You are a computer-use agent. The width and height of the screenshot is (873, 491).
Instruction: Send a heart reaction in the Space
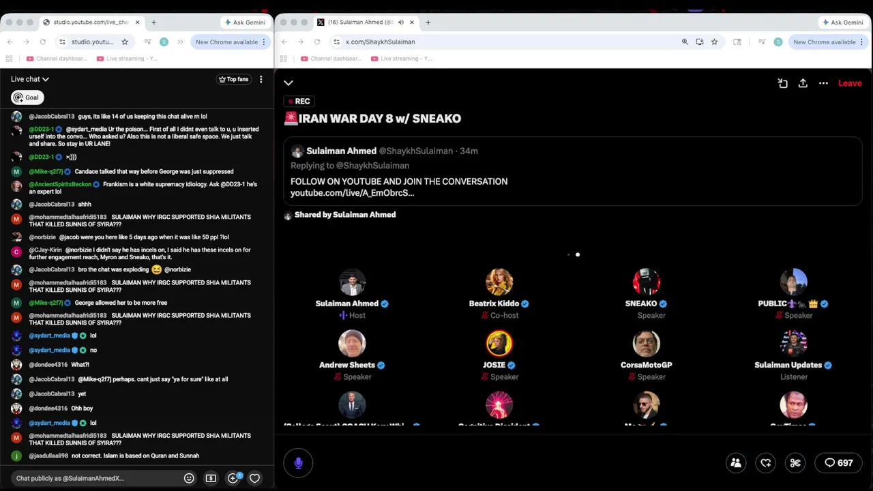click(x=766, y=463)
